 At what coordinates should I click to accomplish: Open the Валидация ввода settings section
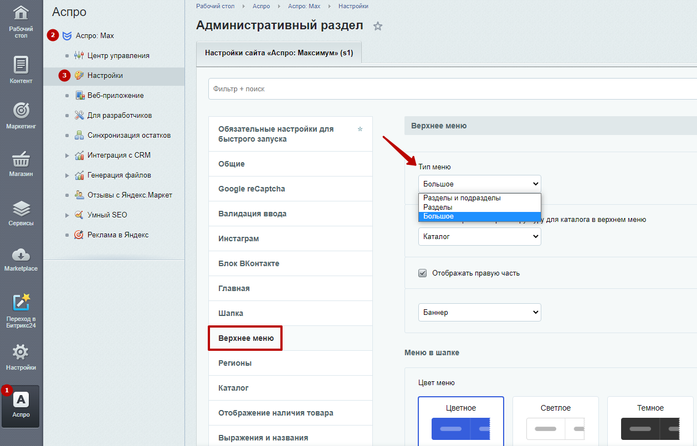coord(290,214)
